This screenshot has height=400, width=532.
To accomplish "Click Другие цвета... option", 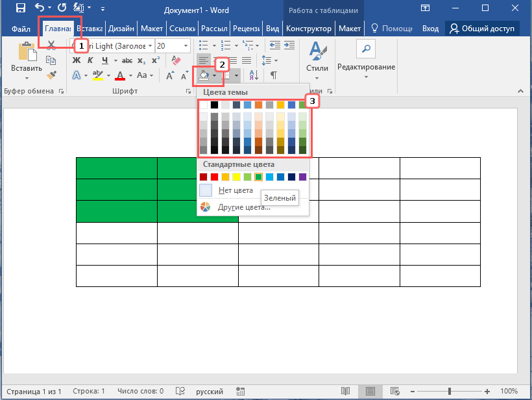I will [x=244, y=207].
